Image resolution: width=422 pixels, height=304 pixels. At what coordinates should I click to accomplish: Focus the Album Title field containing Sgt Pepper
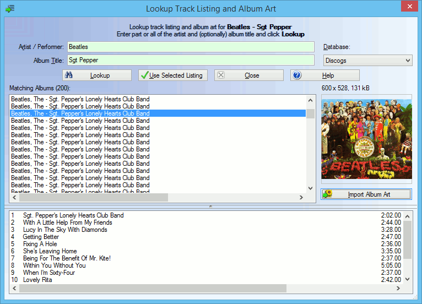pyautogui.click(x=191, y=60)
